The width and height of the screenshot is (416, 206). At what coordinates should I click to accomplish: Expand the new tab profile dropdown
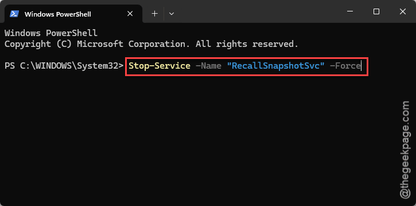pos(172,14)
